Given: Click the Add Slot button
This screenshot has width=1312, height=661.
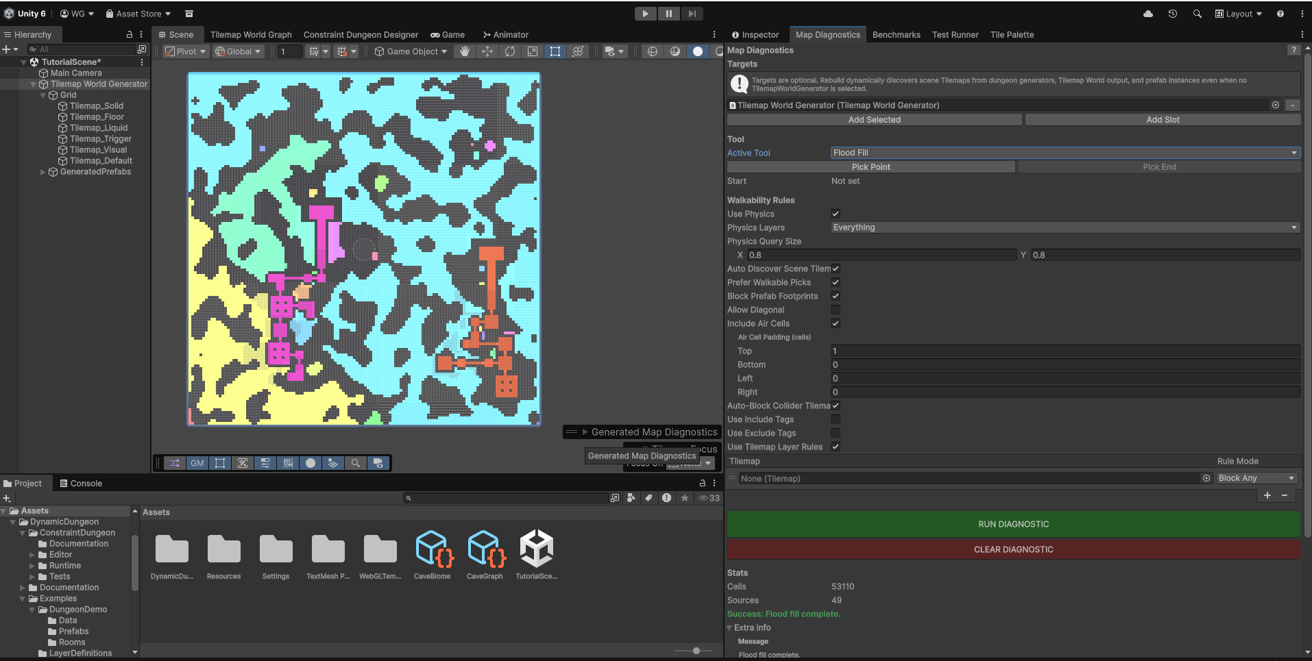Looking at the screenshot, I should point(1163,120).
